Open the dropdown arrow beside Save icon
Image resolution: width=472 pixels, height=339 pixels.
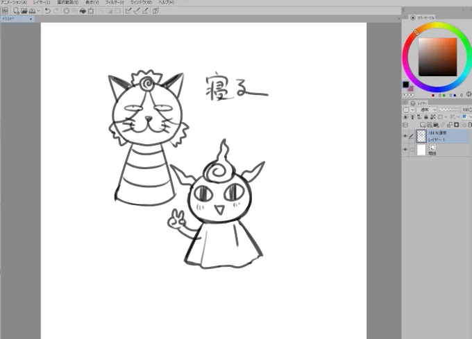tap(38, 11)
